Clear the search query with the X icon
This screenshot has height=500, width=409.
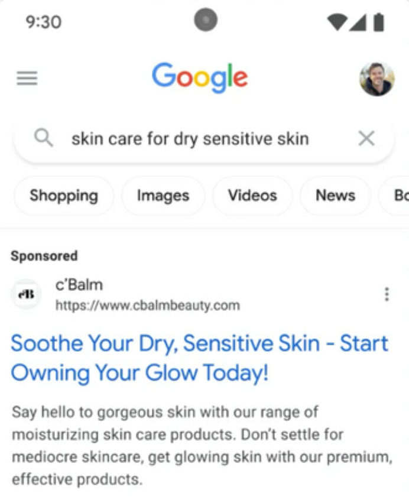366,138
